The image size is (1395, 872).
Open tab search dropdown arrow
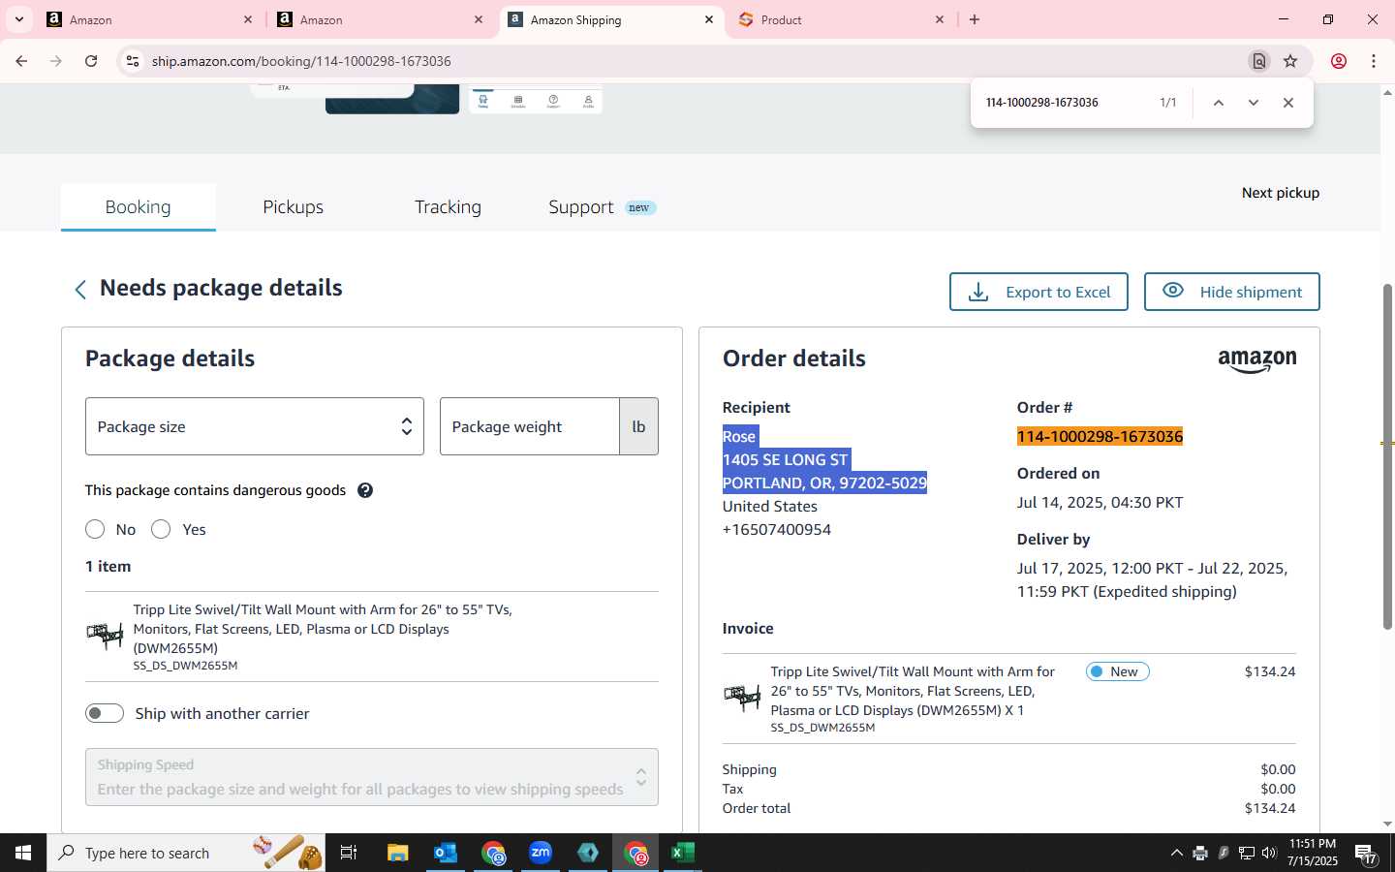(x=18, y=19)
